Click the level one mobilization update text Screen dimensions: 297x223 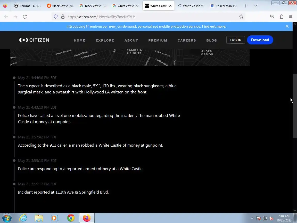(99, 118)
